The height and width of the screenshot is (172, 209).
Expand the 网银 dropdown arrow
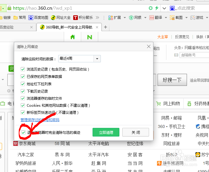click(145, 18)
